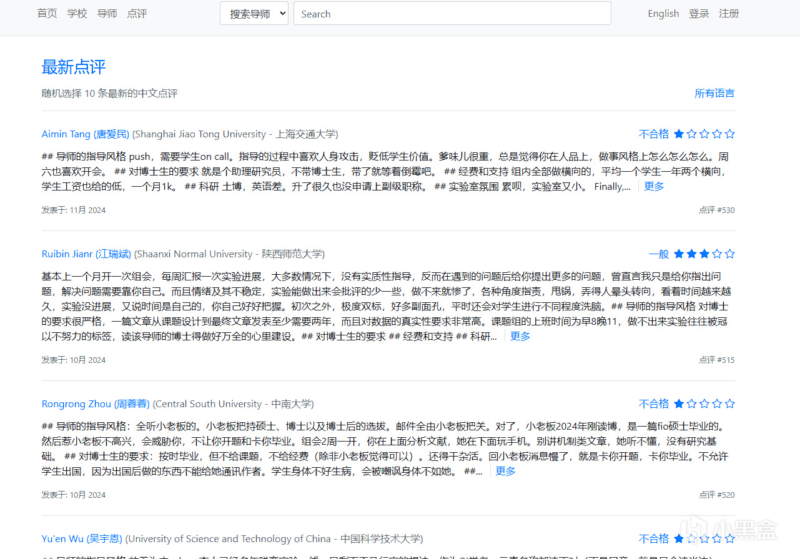This screenshot has height=559, width=800.
Task: Click third star of Aimin Tang's rating
Action: click(704, 134)
